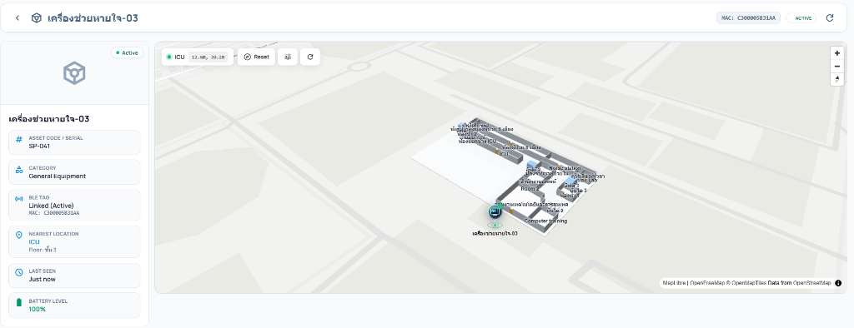Open the OpenStreetMap attribution link
Image resolution: width=854 pixels, height=328 pixels.
[812, 283]
